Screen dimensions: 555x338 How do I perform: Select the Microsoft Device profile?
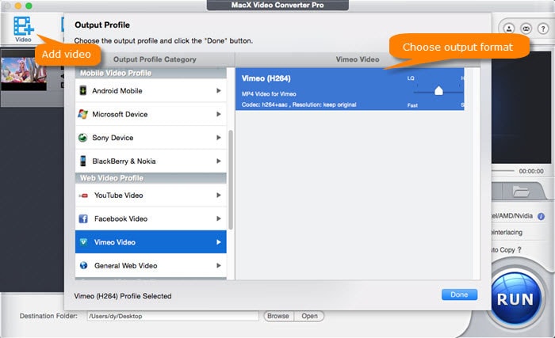(151, 114)
